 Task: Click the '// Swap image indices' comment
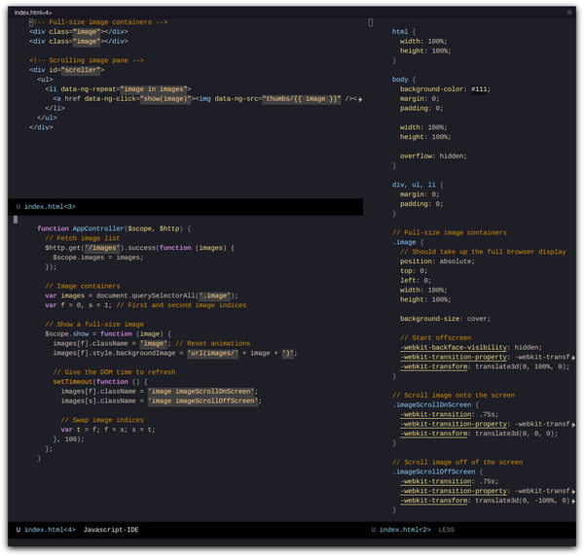[x=102, y=420]
